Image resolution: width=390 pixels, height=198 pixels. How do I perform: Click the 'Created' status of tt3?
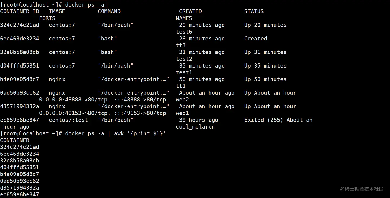click(x=256, y=39)
